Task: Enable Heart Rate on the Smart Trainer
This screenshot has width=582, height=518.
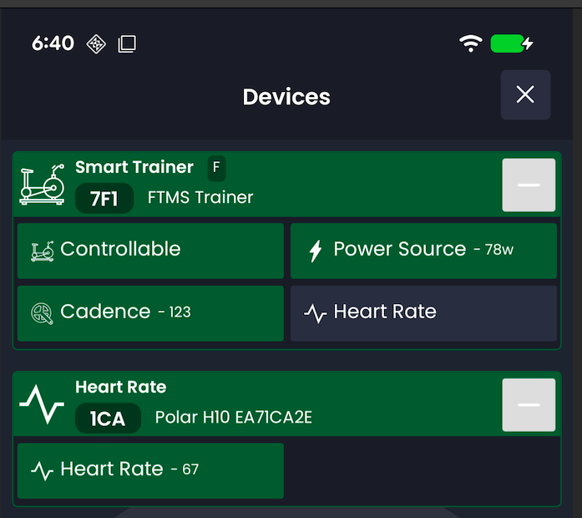Action: pos(423,312)
